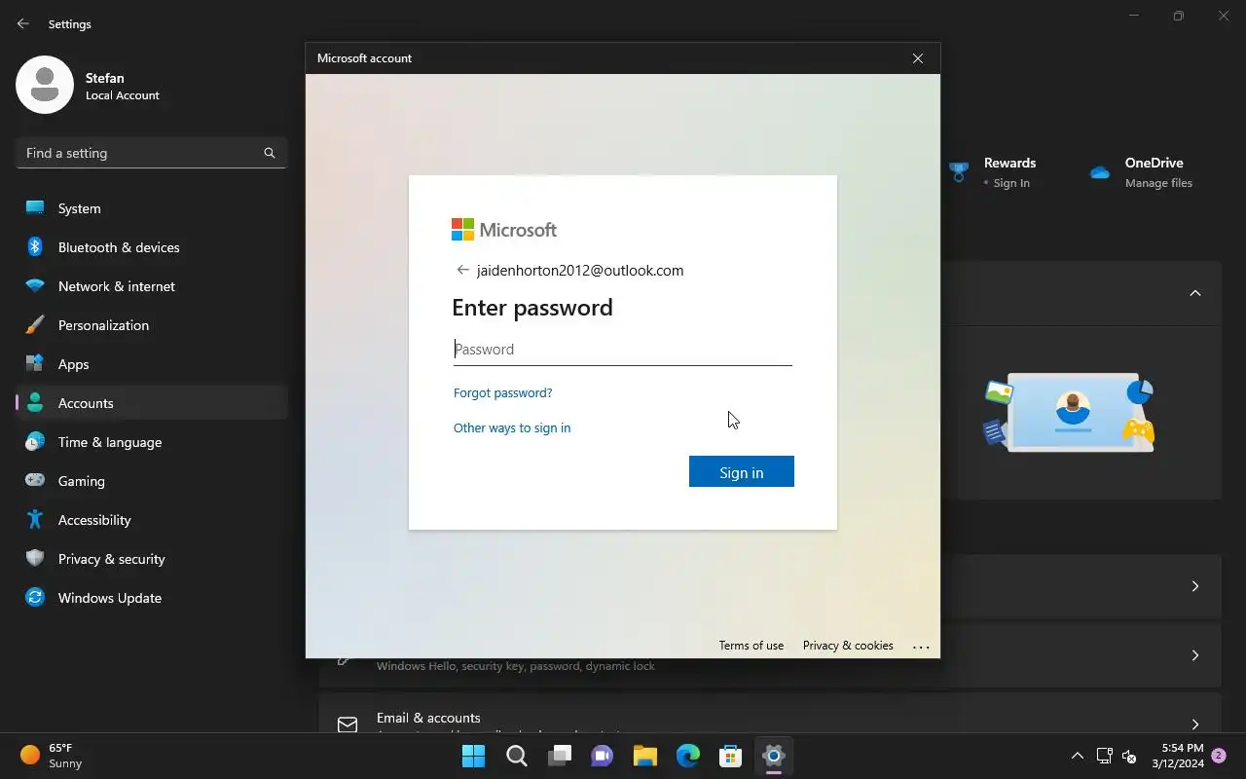Open Terms of use link
Screen dimensions: 1246x779
(x=751, y=646)
